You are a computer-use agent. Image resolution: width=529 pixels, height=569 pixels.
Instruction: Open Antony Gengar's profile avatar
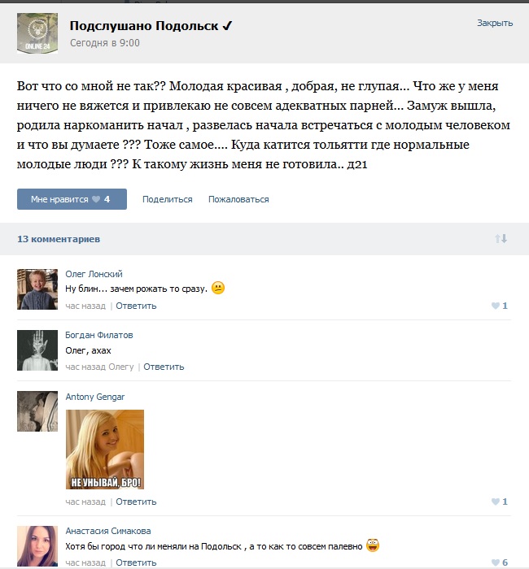37,411
